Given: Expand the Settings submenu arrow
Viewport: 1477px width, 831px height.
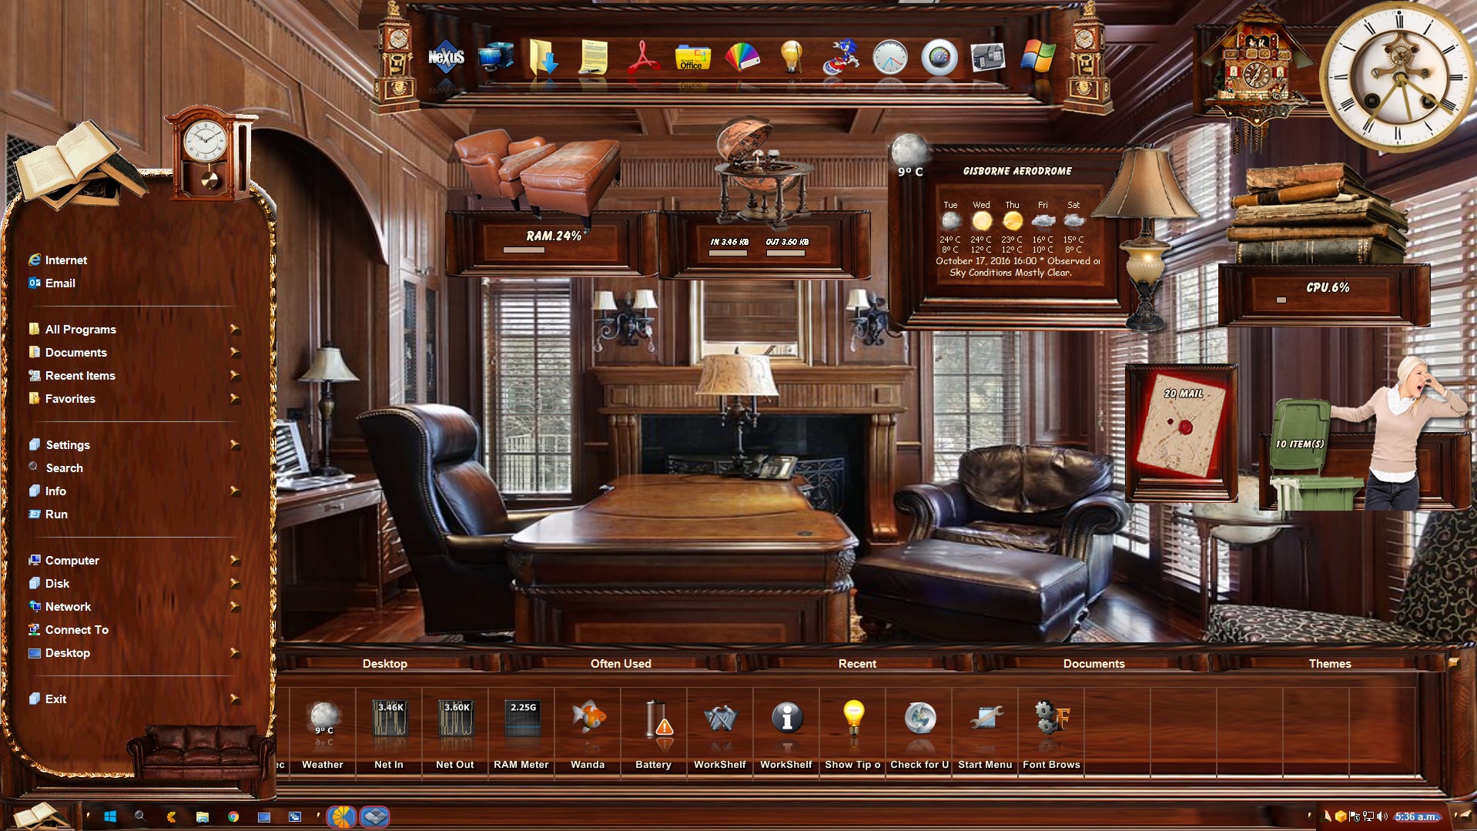Looking at the screenshot, I should (234, 445).
